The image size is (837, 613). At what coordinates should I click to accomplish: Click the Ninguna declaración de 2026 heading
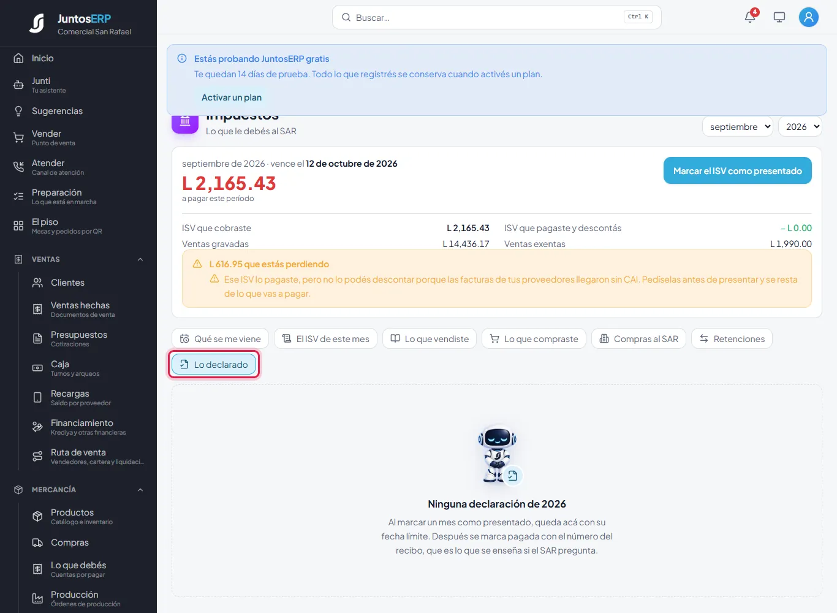497,504
